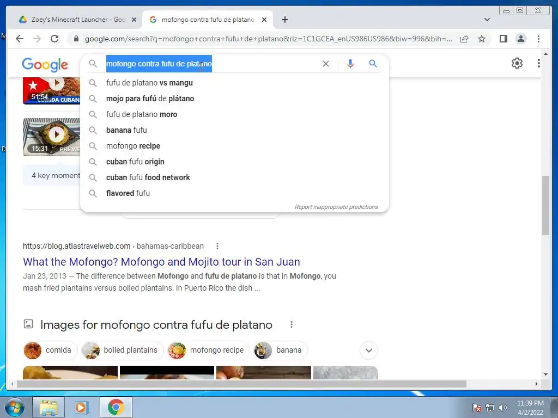Open options for atlastravelweb result
Image resolution: width=558 pixels, height=418 pixels.
pyautogui.click(x=217, y=246)
